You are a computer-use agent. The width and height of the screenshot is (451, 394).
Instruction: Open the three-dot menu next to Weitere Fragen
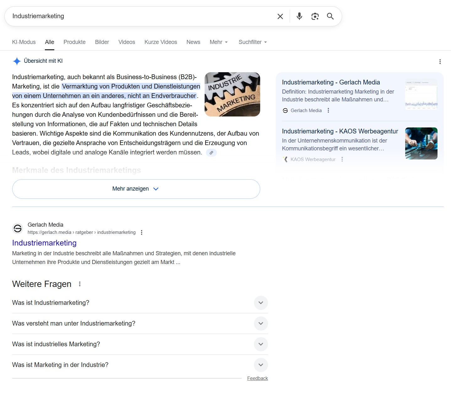click(x=80, y=284)
